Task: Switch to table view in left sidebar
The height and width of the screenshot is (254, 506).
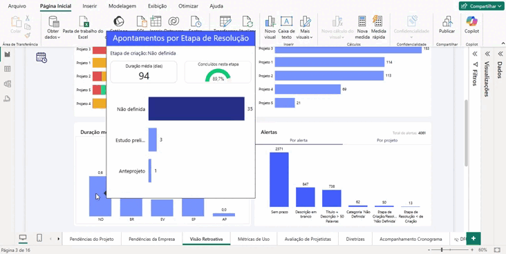Action: click(7, 69)
